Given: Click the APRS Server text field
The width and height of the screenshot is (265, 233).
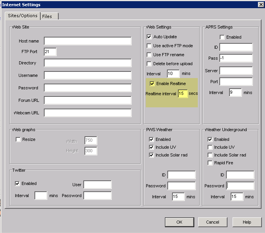Looking at the screenshot, I should pyautogui.click(x=236, y=71).
